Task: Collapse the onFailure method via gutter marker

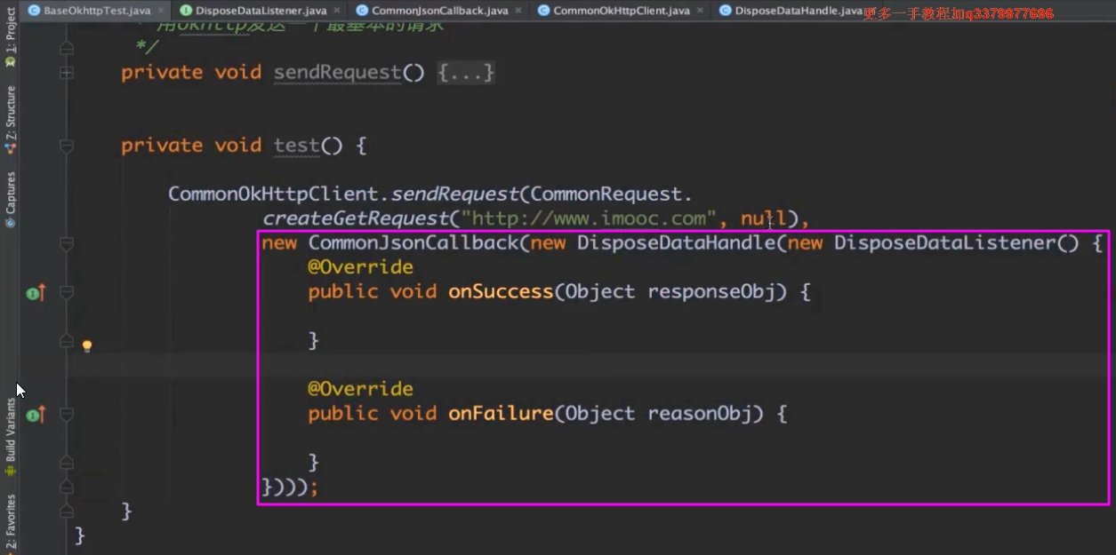Action: tap(67, 414)
